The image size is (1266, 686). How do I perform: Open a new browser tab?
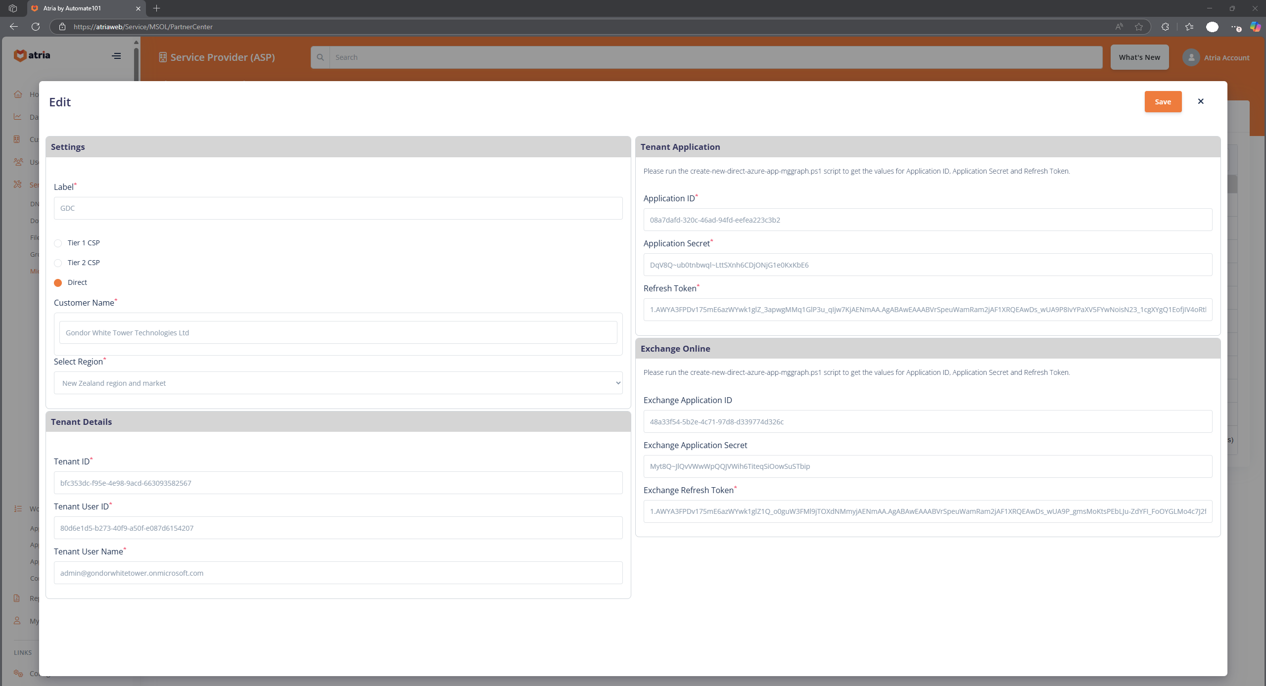[x=157, y=8]
